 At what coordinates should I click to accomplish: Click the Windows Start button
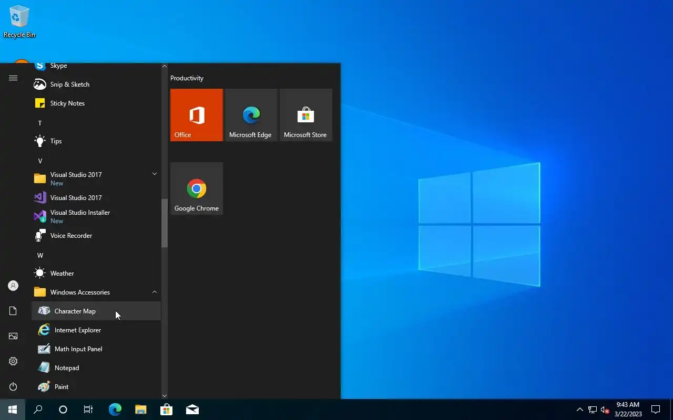tap(13, 409)
